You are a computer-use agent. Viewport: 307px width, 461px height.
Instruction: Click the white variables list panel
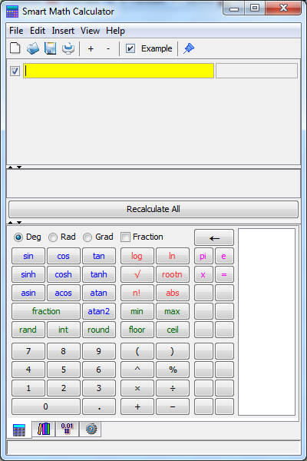pyautogui.click(x=266, y=322)
